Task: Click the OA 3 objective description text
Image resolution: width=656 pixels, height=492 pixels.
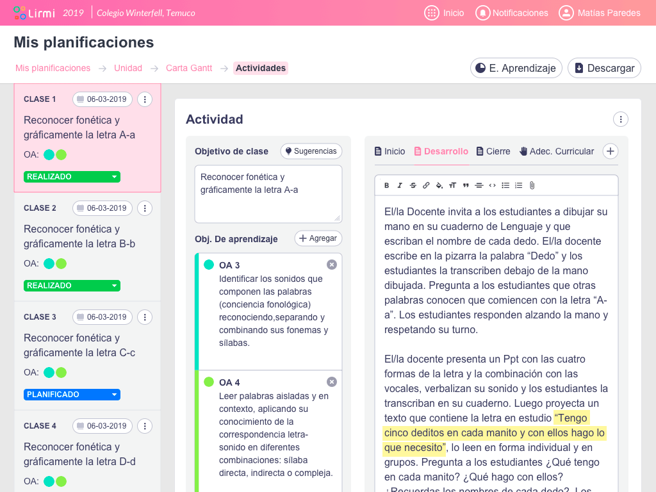Action: [274, 311]
